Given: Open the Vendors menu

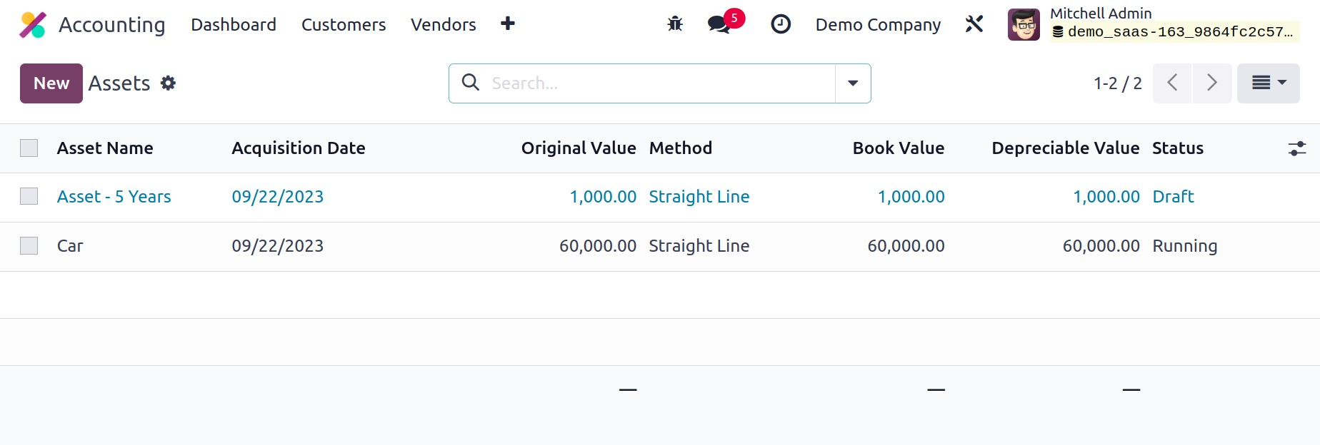Looking at the screenshot, I should [x=443, y=25].
